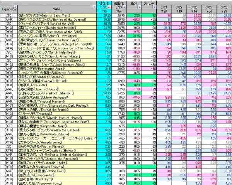Image resolution: width=232 pixels, height=185 pixels.
Task: Select the 3/21 history column header
Action: tap(164, 7)
